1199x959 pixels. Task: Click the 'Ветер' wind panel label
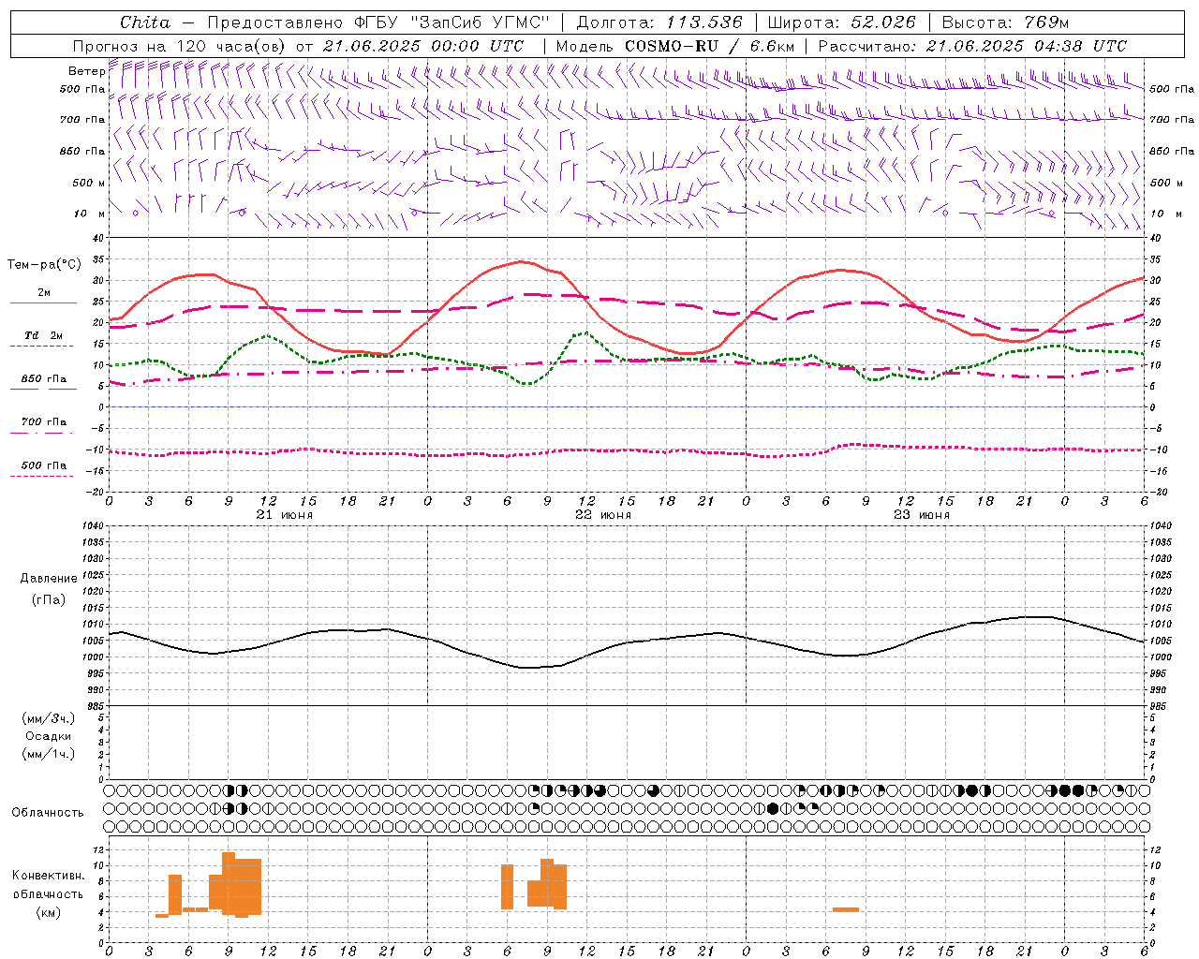click(86, 71)
